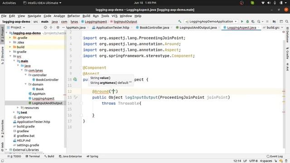Open the VCS menu
This screenshot has width=290, height=163.
tap(114, 16)
